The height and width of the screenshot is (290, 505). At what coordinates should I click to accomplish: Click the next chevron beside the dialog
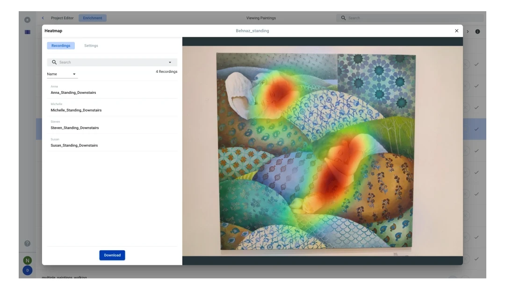468,31
